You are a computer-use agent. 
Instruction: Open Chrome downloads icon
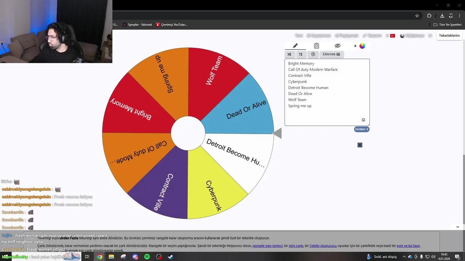point(442,16)
